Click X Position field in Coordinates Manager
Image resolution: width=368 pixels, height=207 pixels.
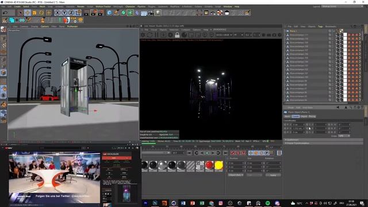coord(236,163)
